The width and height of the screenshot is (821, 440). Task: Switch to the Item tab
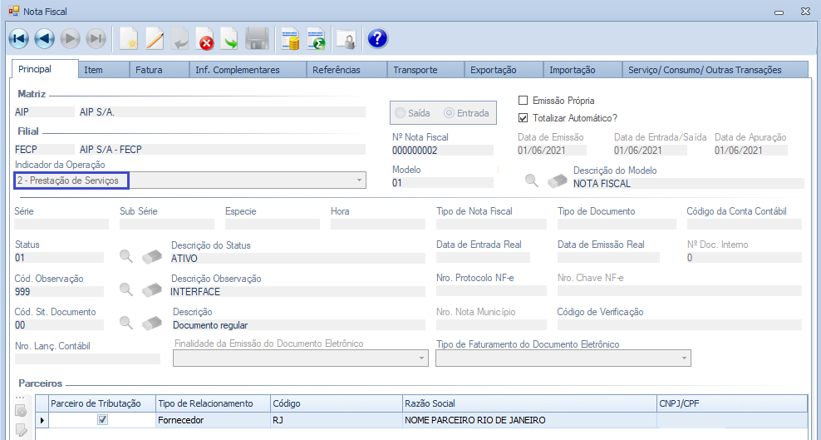[104, 70]
